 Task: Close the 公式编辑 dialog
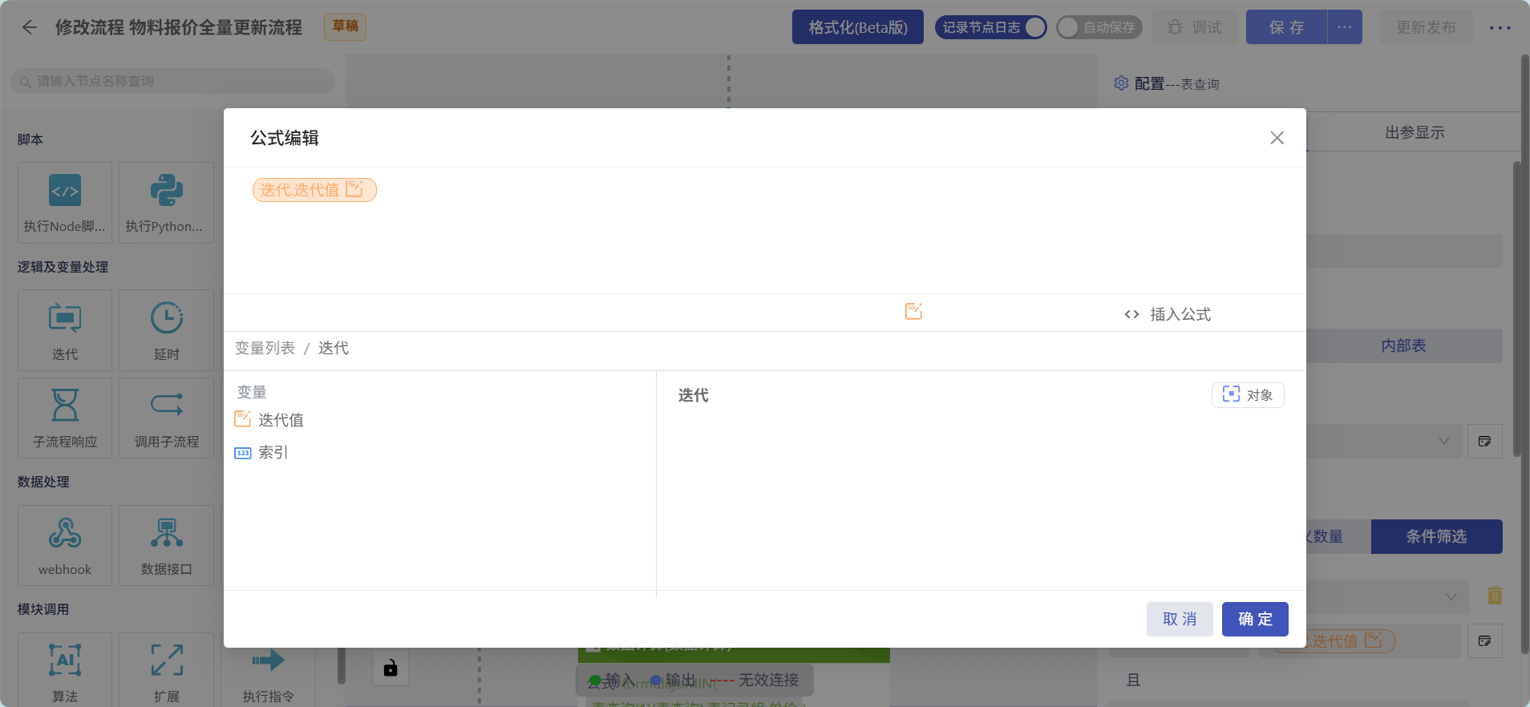1277,138
